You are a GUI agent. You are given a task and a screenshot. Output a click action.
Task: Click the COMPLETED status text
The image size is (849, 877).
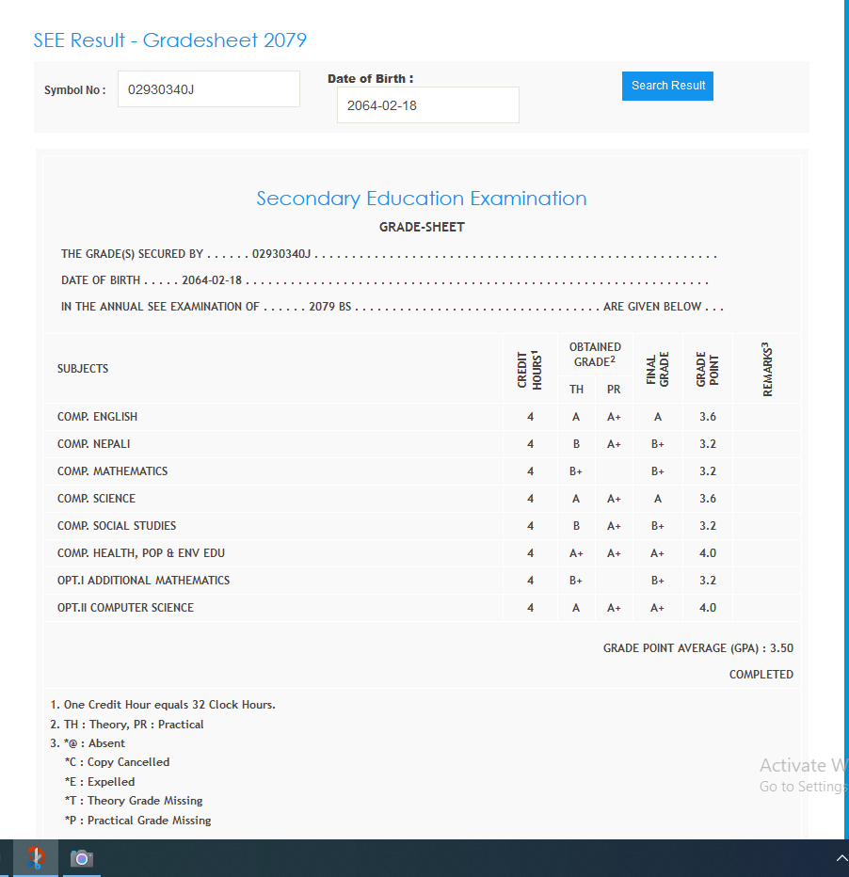click(761, 675)
